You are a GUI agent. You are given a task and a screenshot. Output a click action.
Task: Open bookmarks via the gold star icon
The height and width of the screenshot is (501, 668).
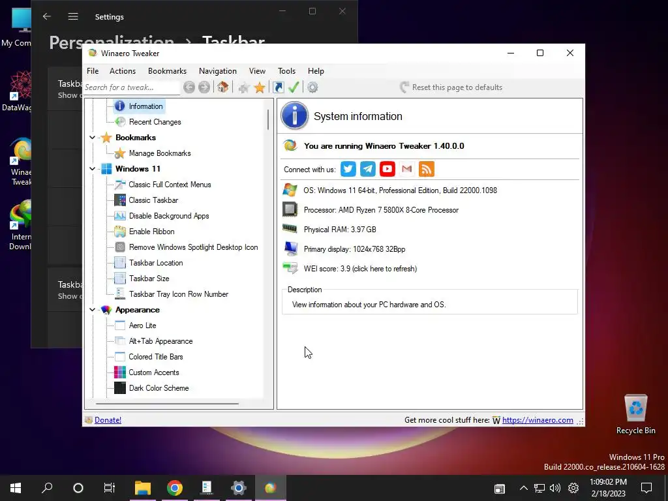point(260,88)
